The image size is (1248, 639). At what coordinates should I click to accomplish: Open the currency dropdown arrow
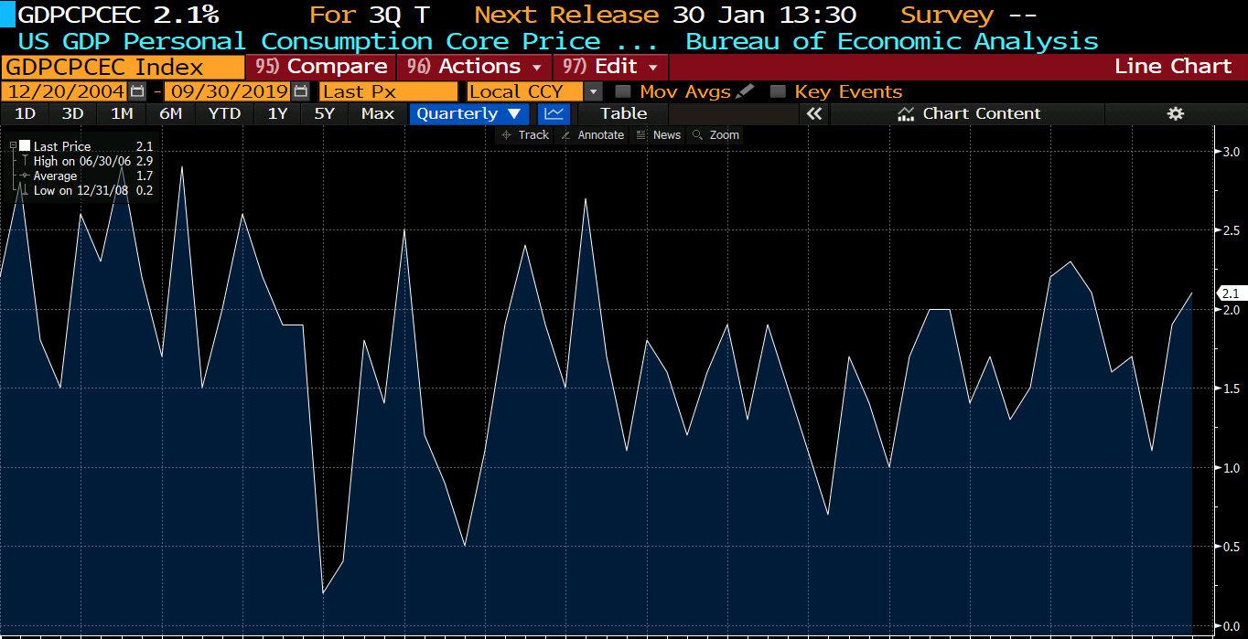[594, 91]
